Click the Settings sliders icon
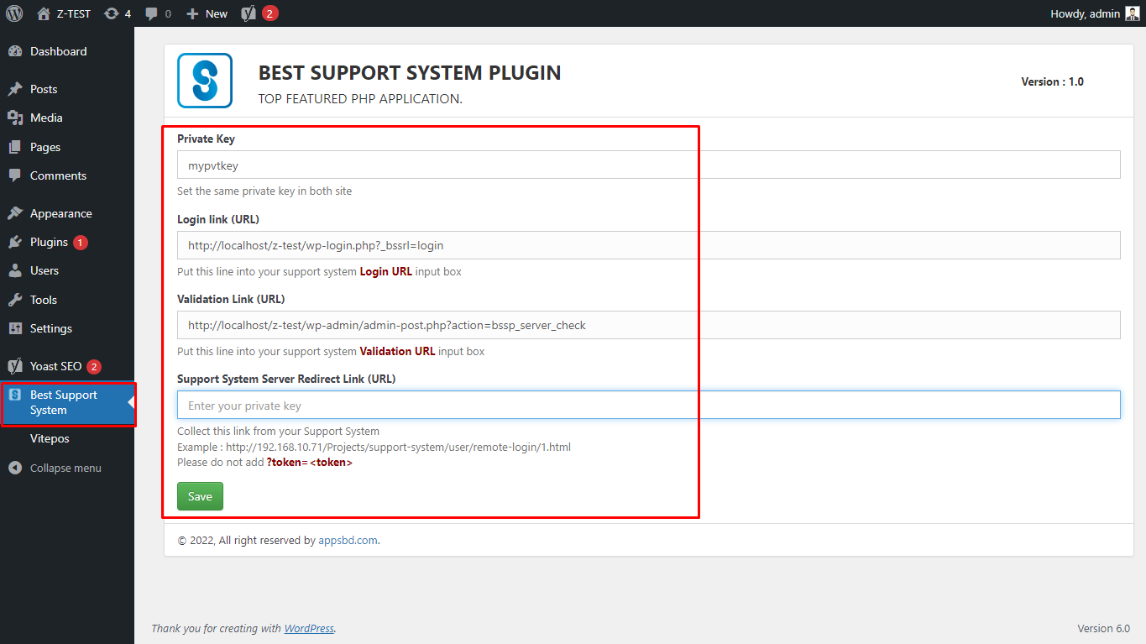This screenshot has height=644, width=1146. point(15,328)
